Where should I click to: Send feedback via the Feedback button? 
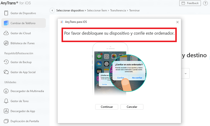pyautogui.click(x=190, y=3)
